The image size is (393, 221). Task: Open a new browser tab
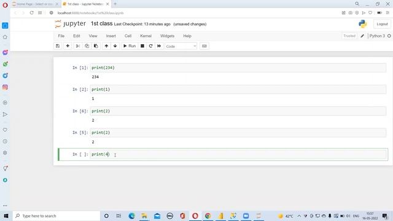(x=115, y=4)
